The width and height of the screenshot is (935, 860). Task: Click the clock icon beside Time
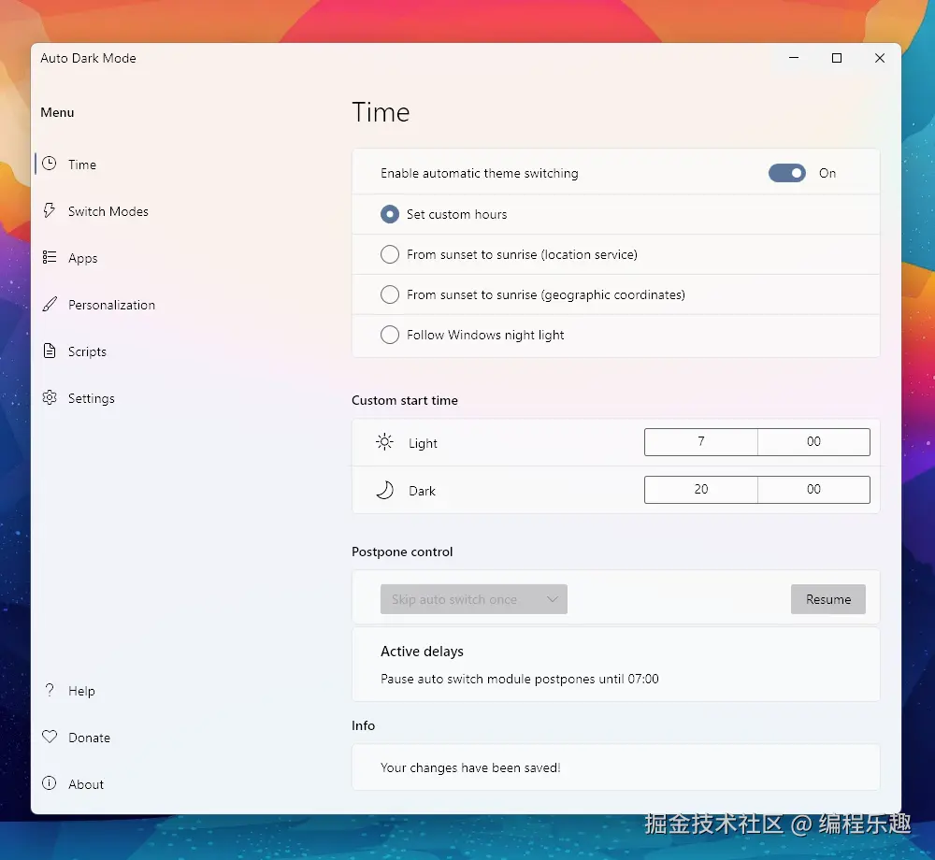[x=50, y=164]
